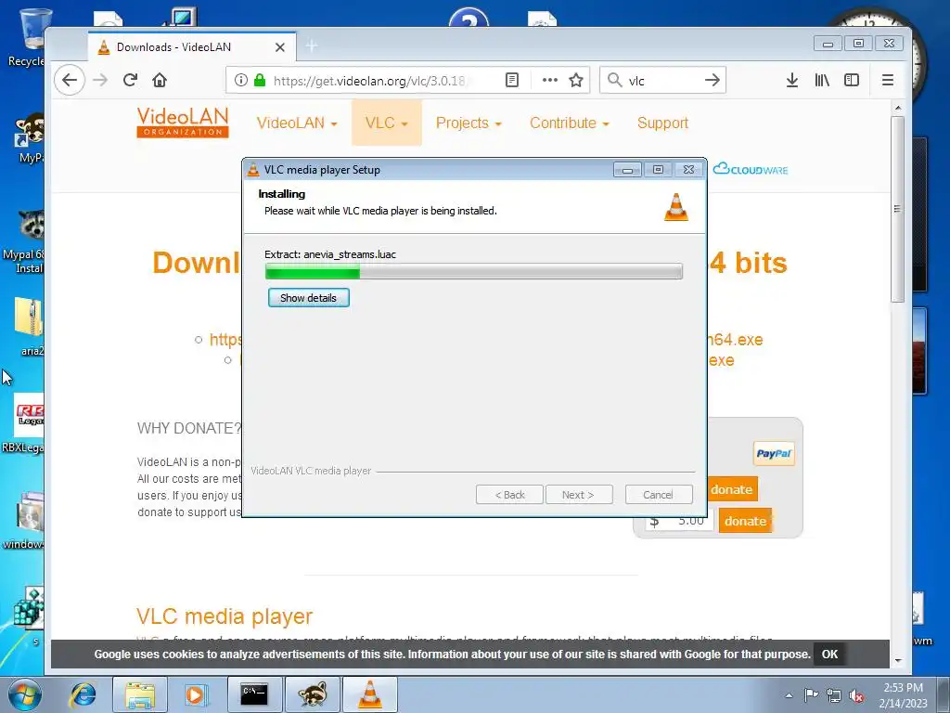The height and width of the screenshot is (713, 950).
Task: Click the Cloudware sponsor logo
Action: 751,169
